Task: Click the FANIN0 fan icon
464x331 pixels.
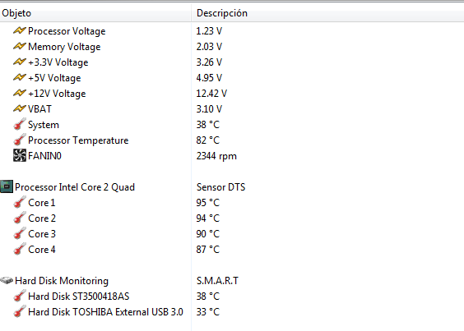Action: click(x=20, y=155)
